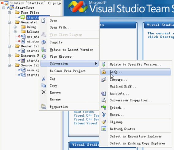Image resolution: width=174 pixels, height=150 pixels.
Task: Click the View History clock icon
Action: tap(44, 56)
